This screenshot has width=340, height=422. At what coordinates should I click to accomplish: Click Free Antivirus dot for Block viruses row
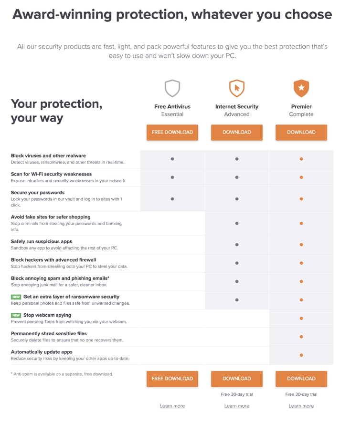tap(172, 159)
